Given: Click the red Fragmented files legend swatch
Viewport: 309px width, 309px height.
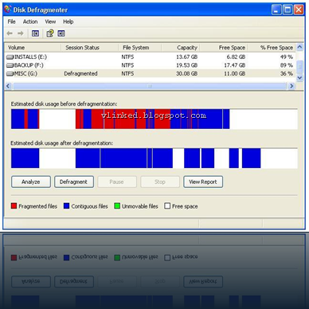Looking at the screenshot, I should pyautogui.click(x=14, y=205).
